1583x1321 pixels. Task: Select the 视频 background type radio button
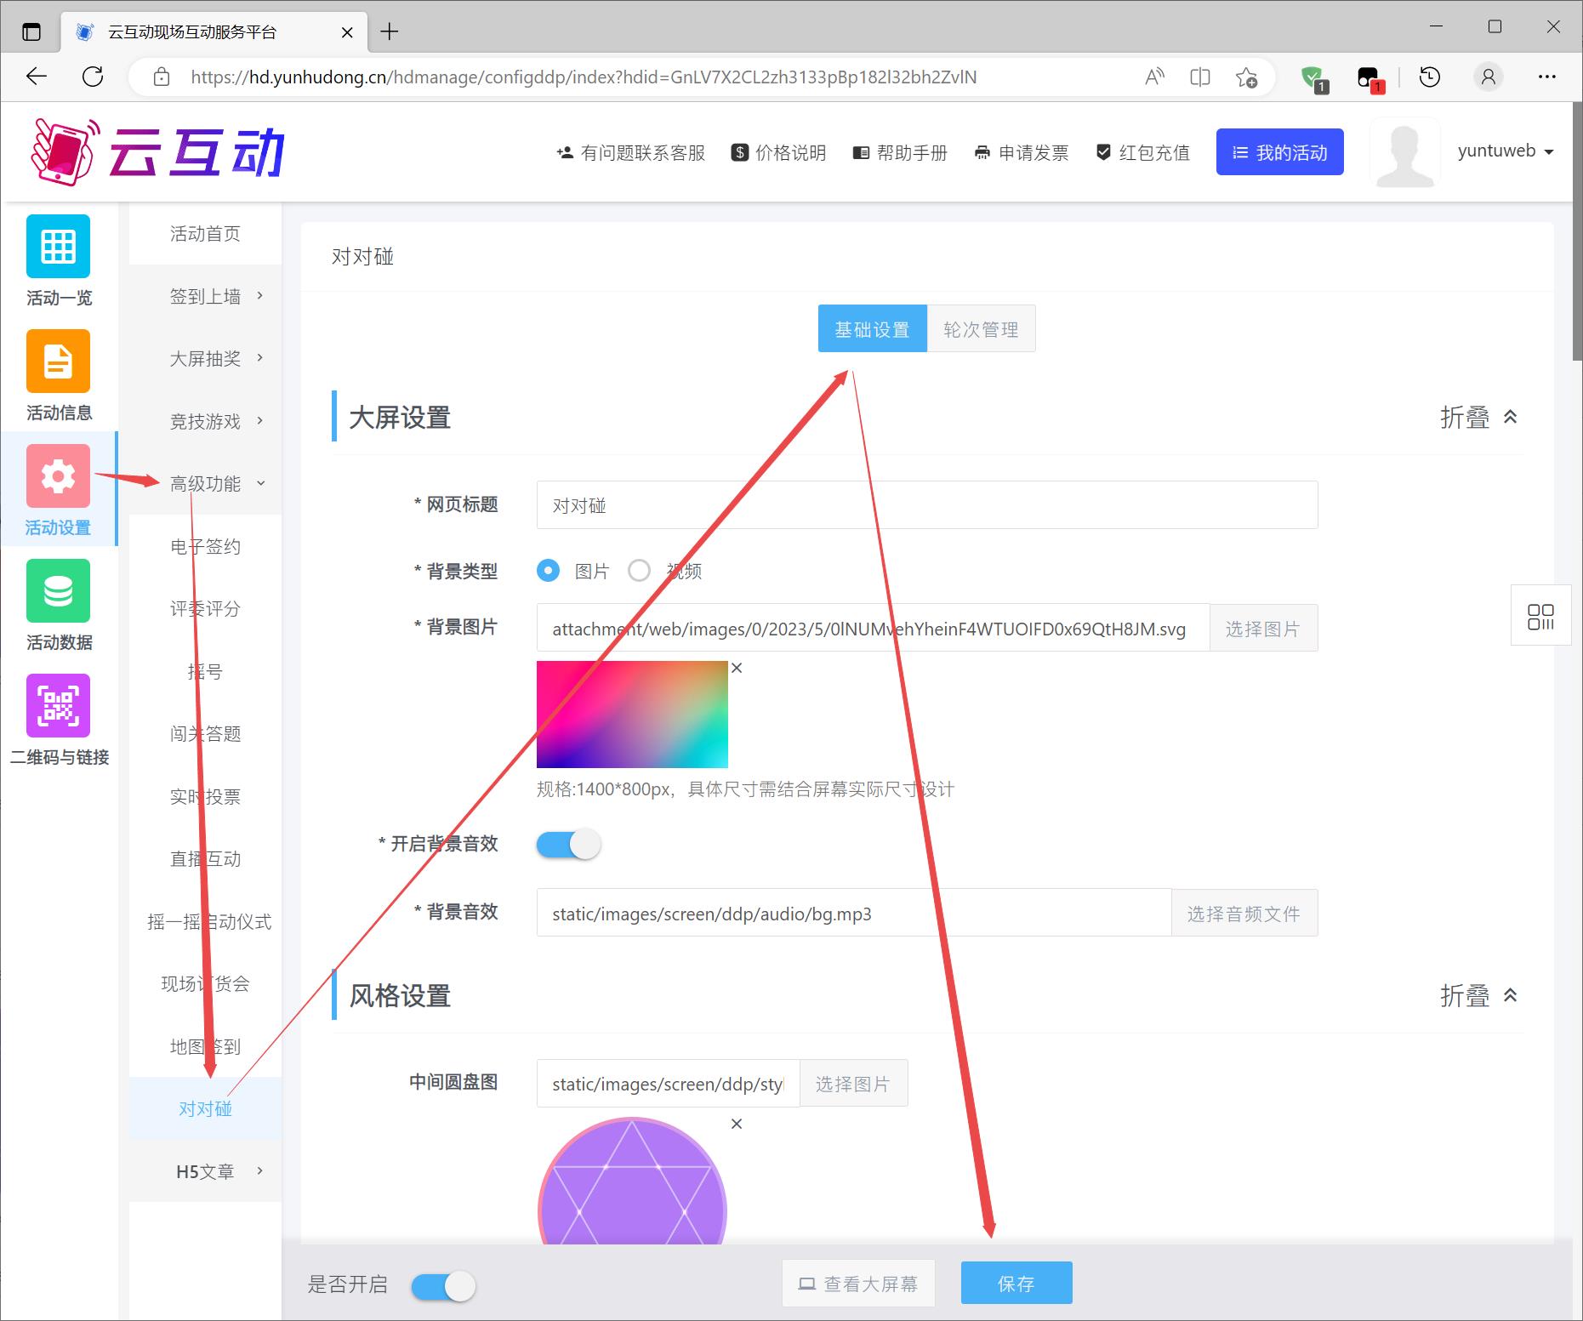(639, 571)
